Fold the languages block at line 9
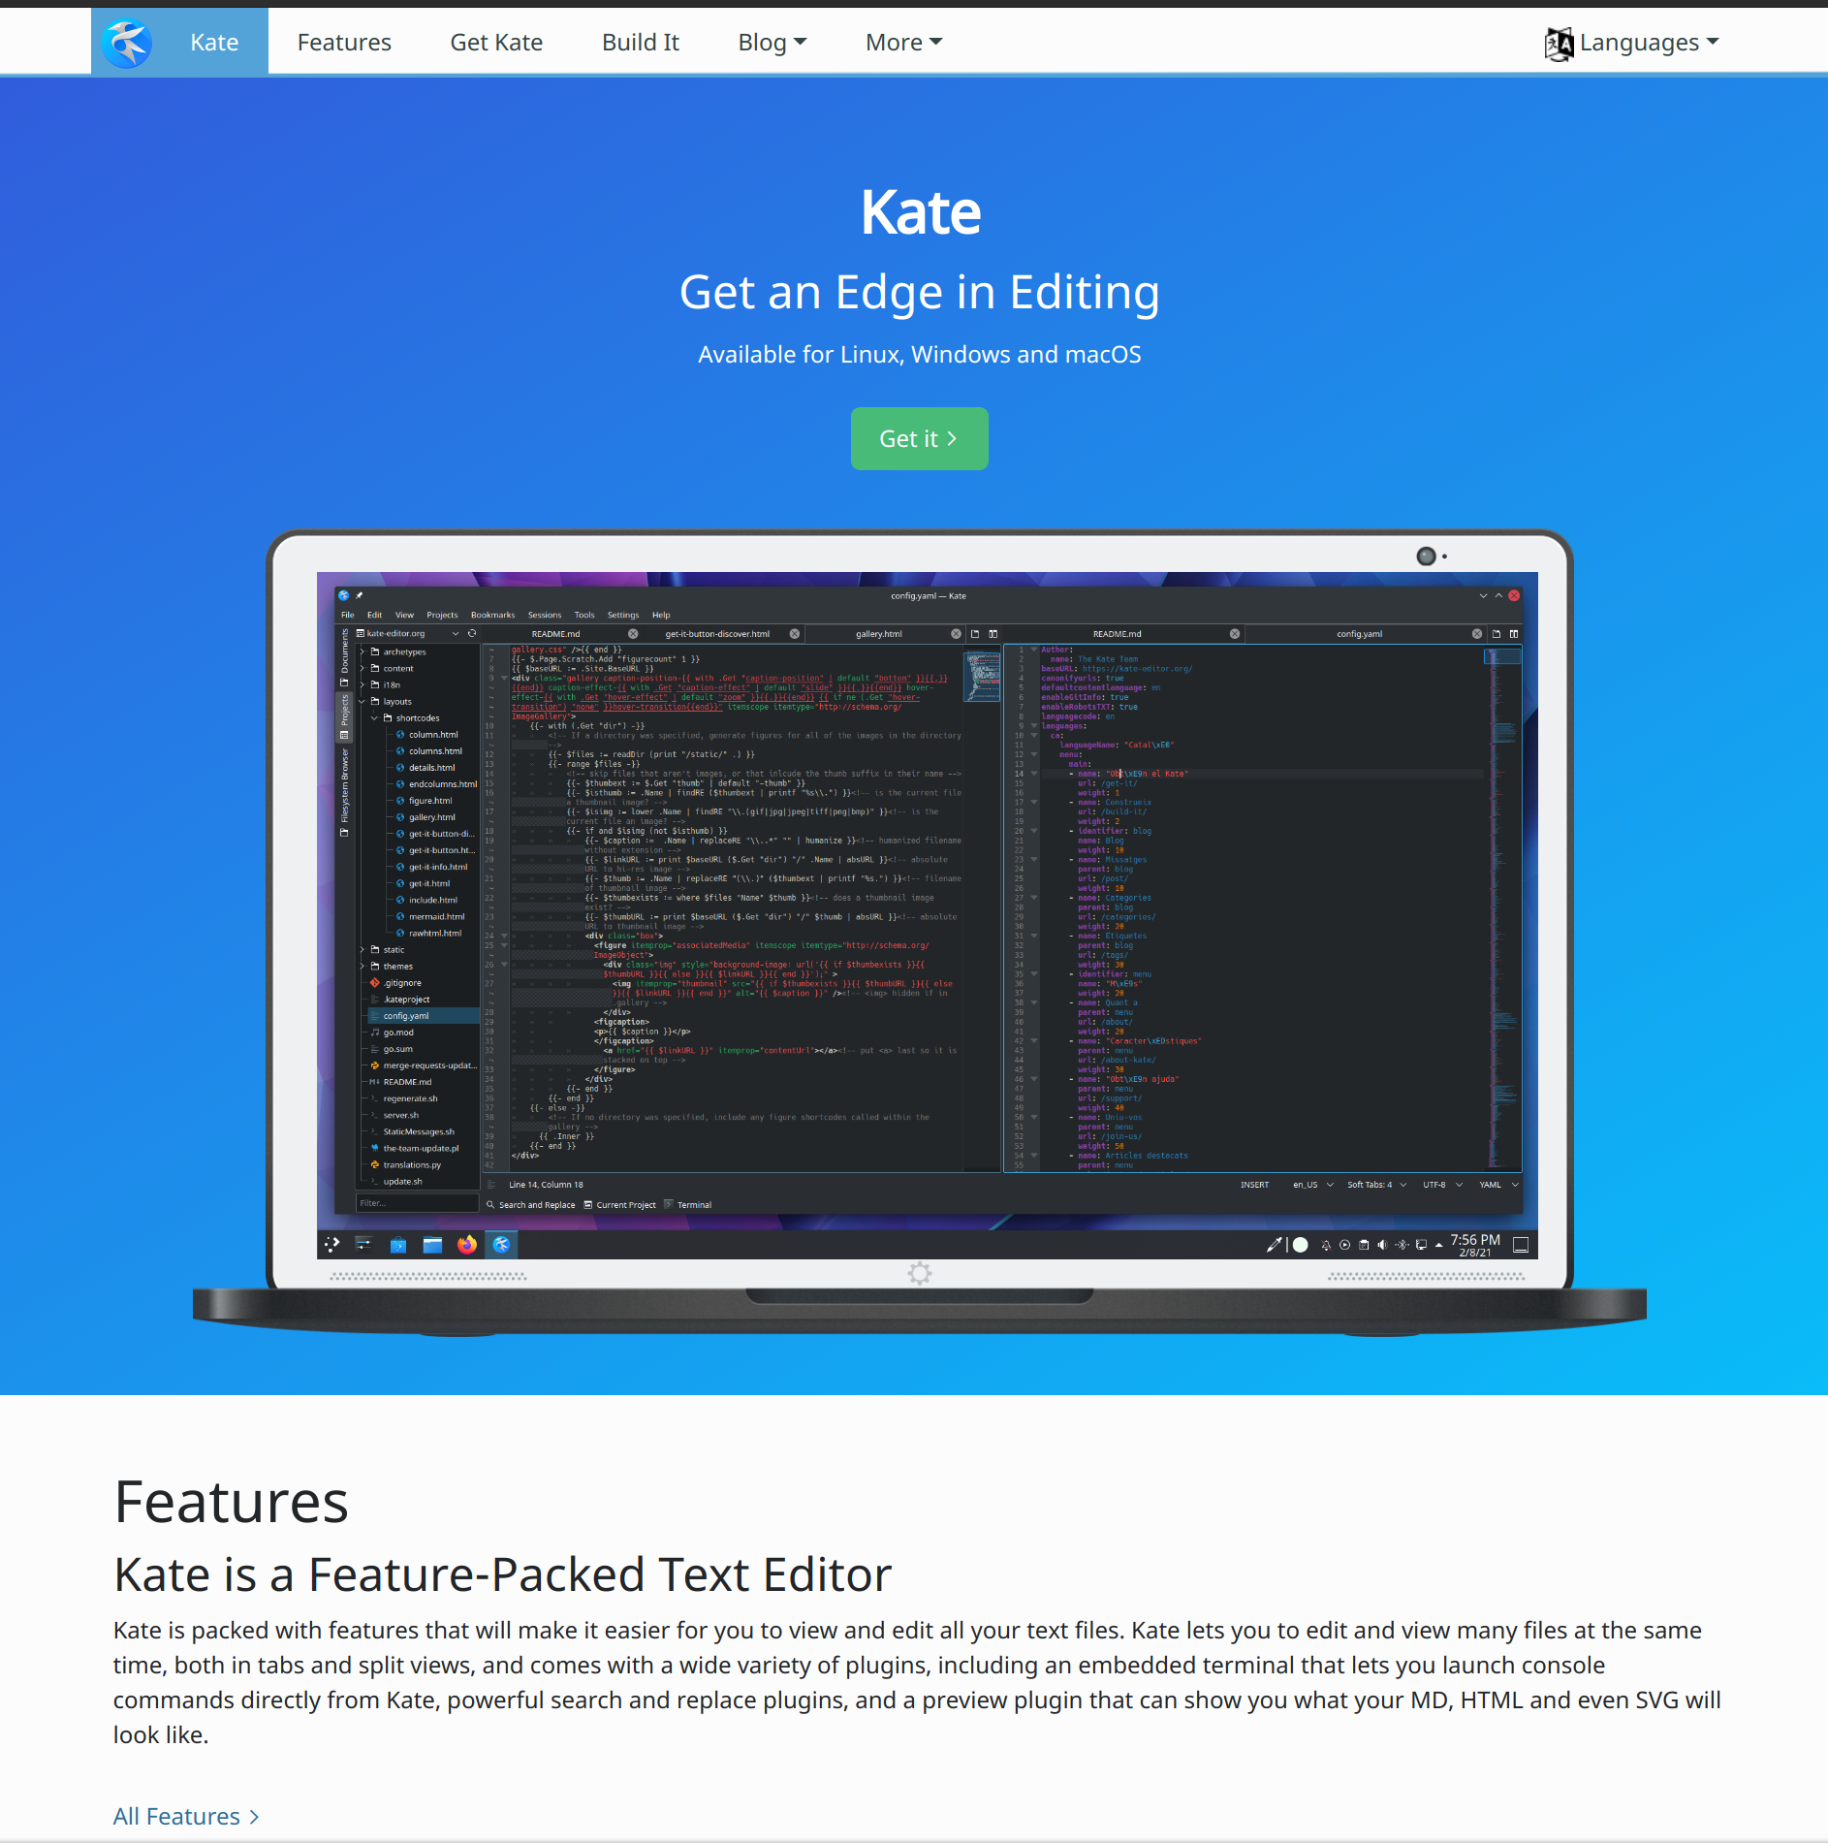This screenshot has width=1828, height=1843. [1034, 726]
